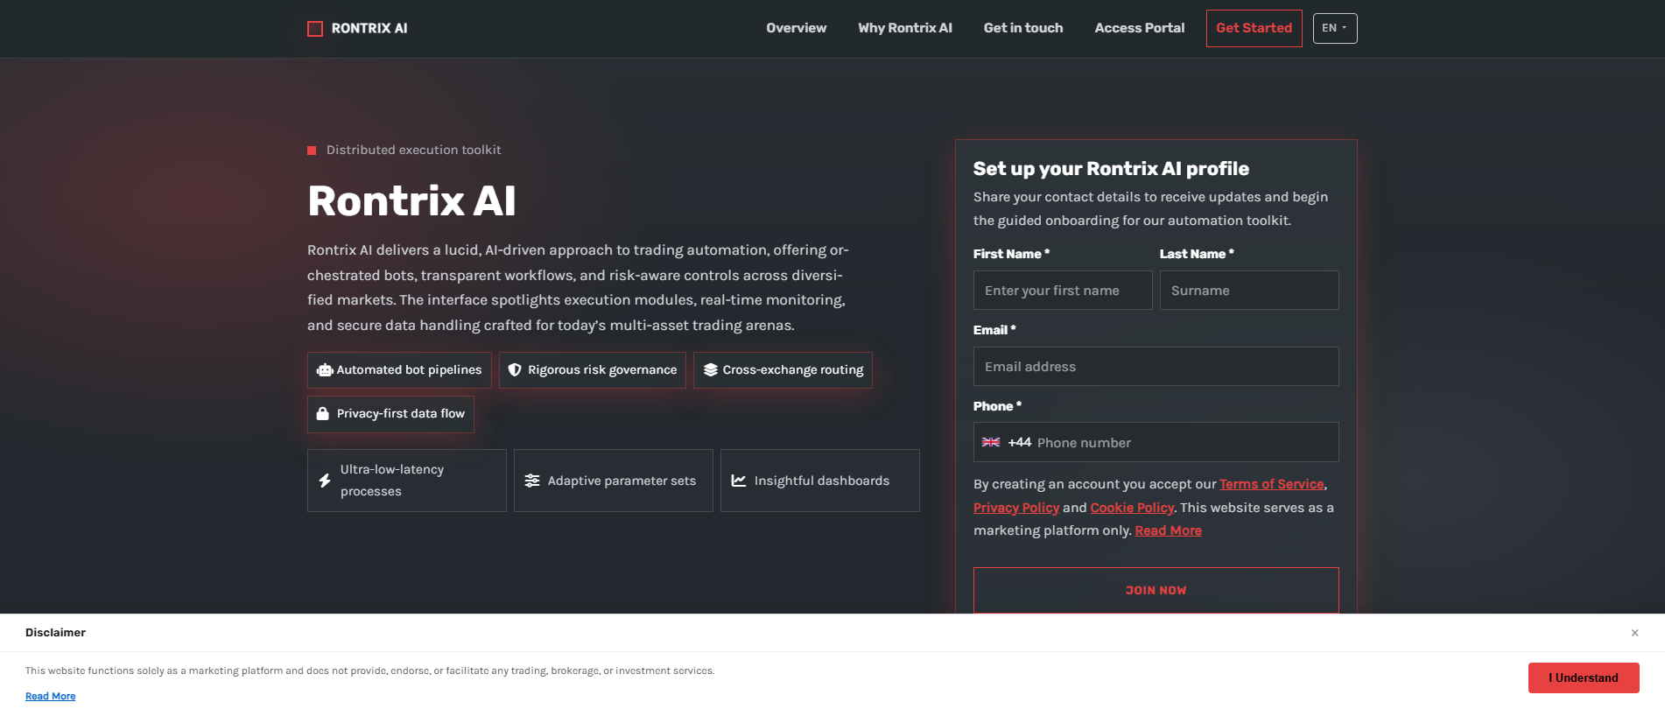1665x716 pixels.
Task: Click the Set up your Rontrix AI profile heading
Action: (x=1111, y=169)
